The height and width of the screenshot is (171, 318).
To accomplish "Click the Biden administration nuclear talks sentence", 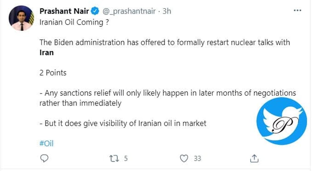I will (164, 42).
